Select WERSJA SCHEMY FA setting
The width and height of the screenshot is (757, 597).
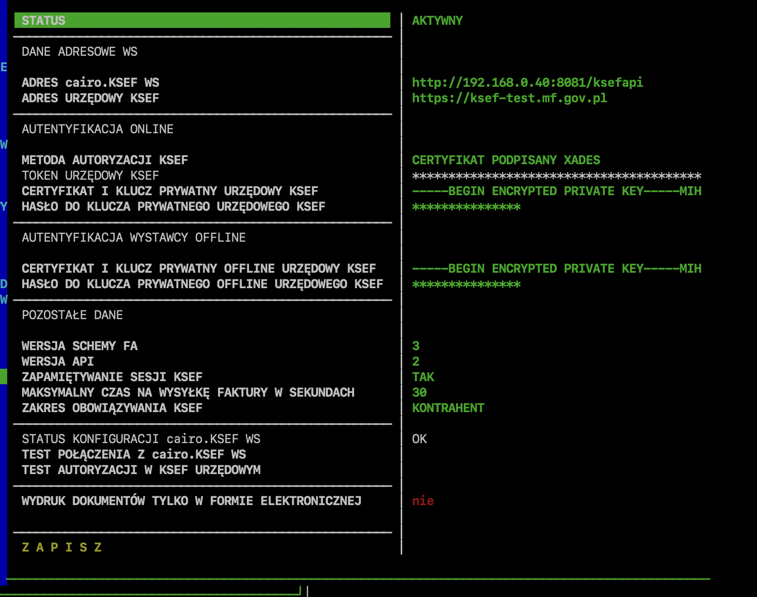point(80,346)
